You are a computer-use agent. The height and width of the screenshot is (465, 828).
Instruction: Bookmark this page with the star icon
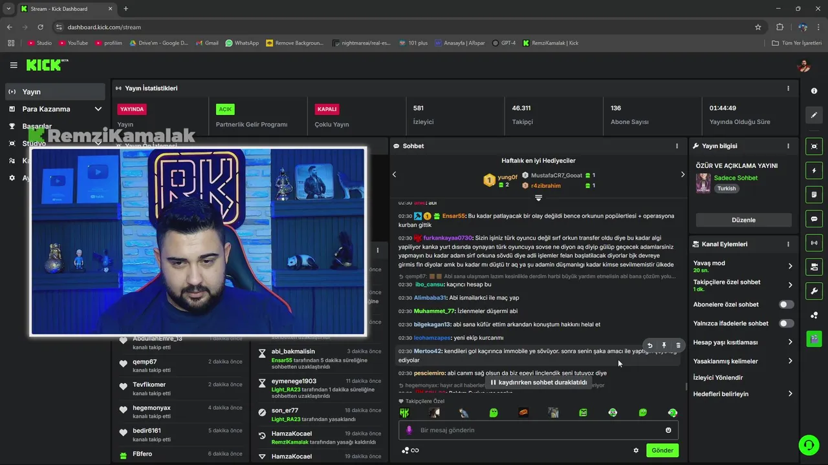[758, 27]
